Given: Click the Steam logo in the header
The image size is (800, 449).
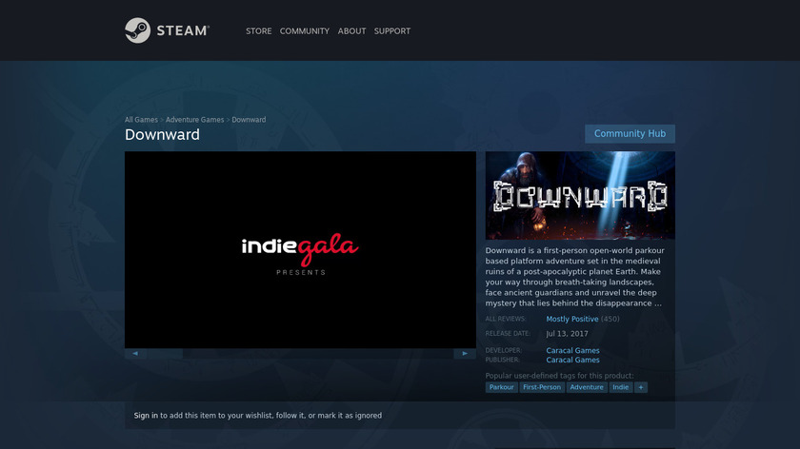Looking at the screenshot, I should point(167,30).
